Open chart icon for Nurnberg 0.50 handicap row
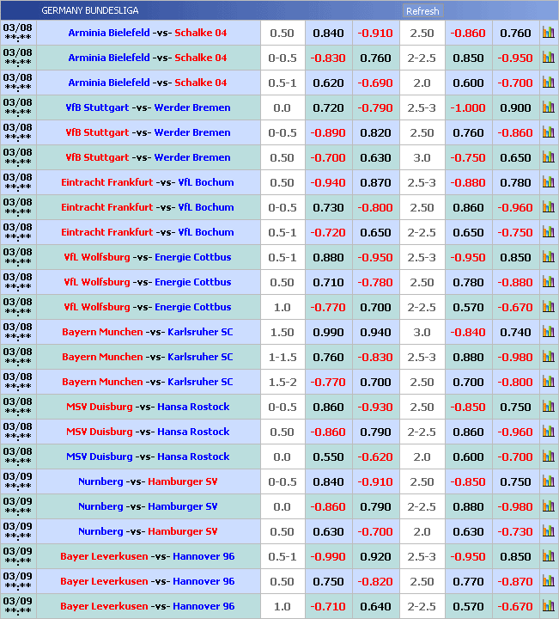Viewport: 559px width, 619px height. [549, 531]
